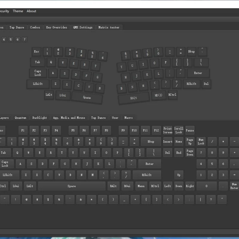Choose the Menu keycode in the palette
239x239 pixels.
141,186
